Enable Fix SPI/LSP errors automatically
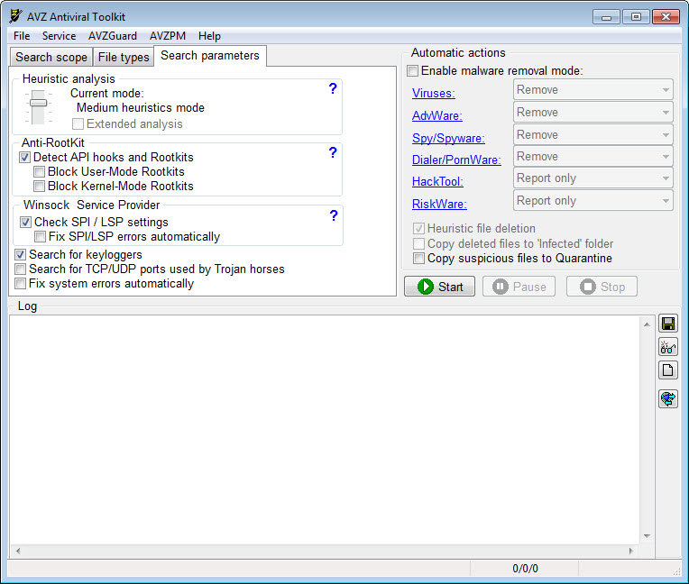The image size is (689, 584). pyautogui.click(x=40, y=237)
